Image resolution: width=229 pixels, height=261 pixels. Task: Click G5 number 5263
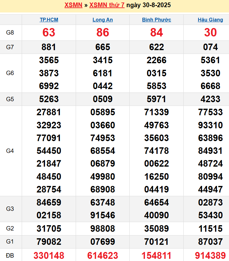(x=49, y=99)
